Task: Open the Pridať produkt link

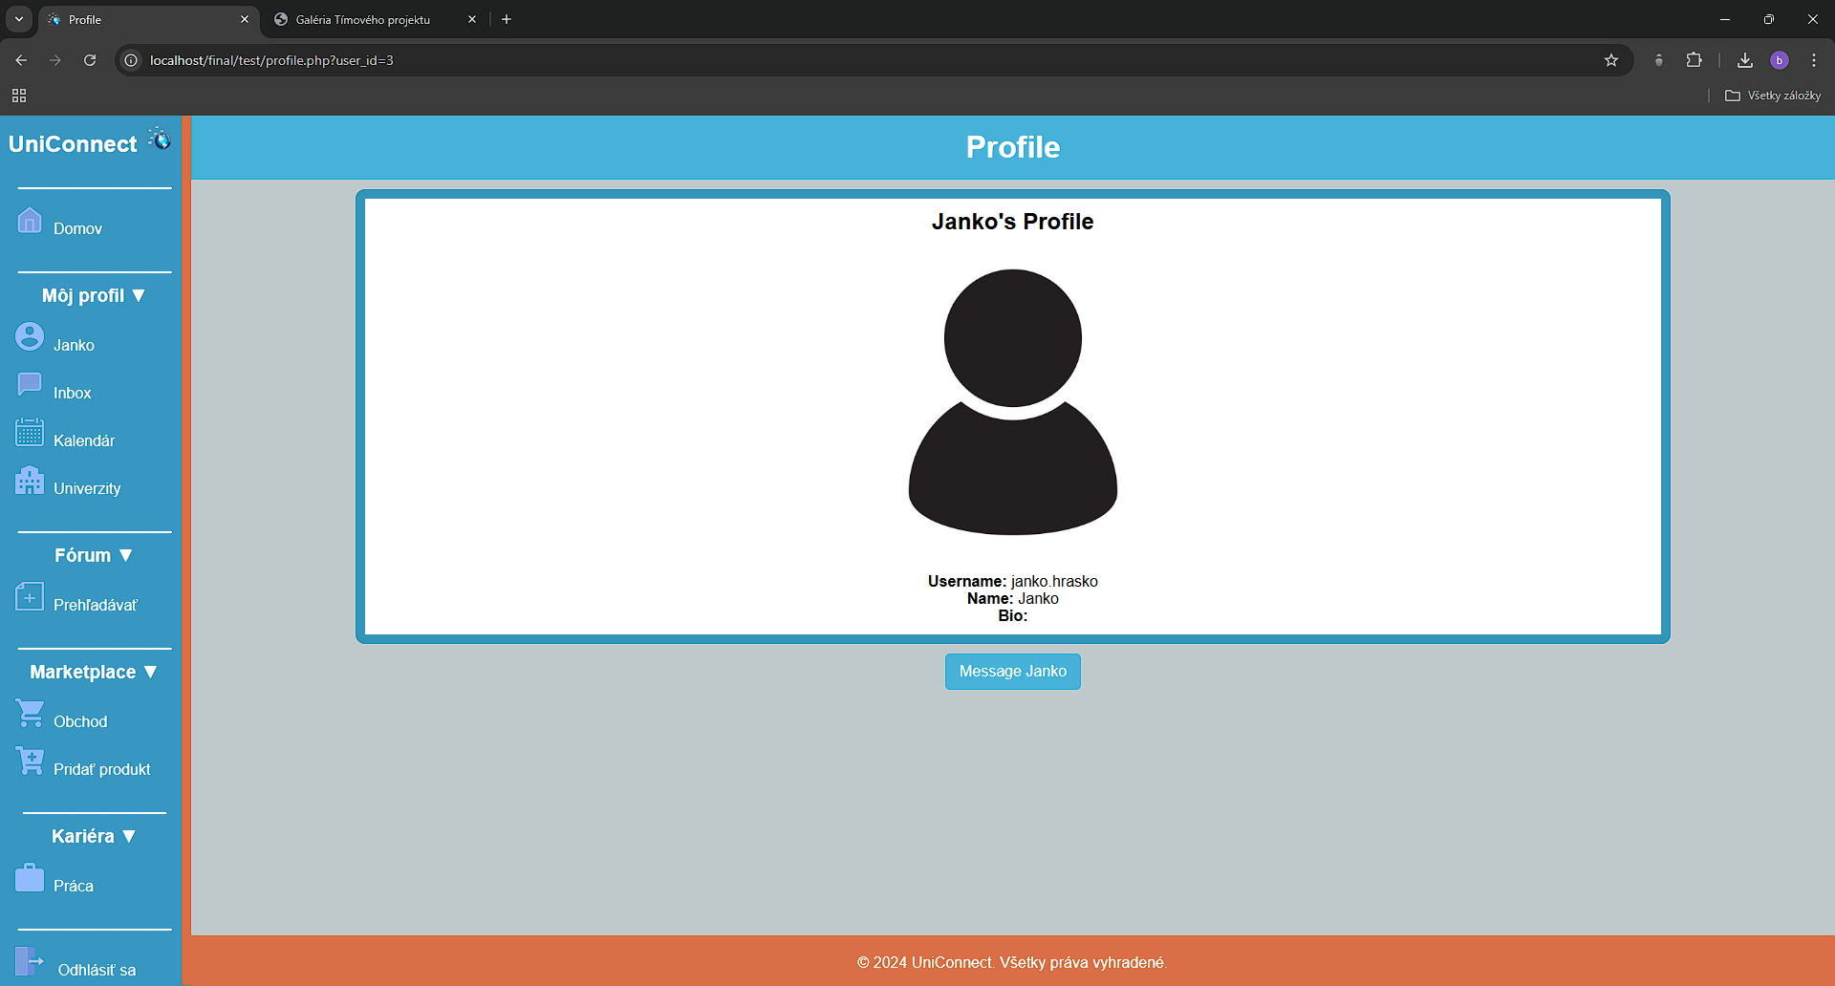Action: [x=102, y=770]
